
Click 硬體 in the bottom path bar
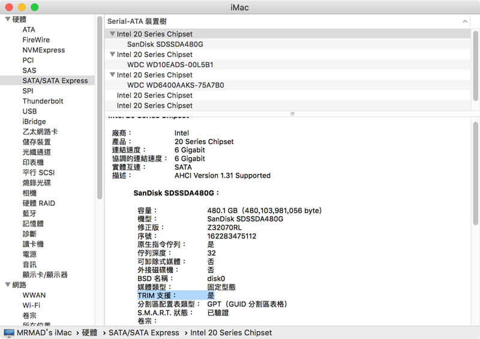tap(89, 332)
